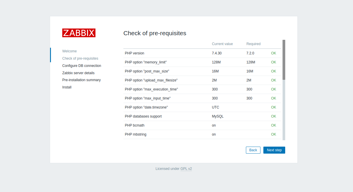353x192 pixels.
Task: Click the Required column header
Action: (x=253, y=44)
